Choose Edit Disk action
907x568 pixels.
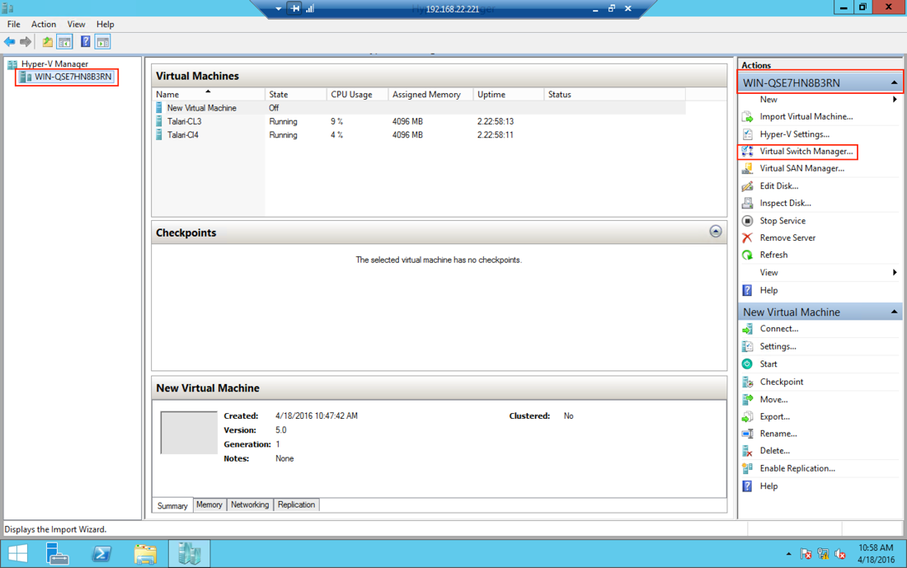(778, 185)
